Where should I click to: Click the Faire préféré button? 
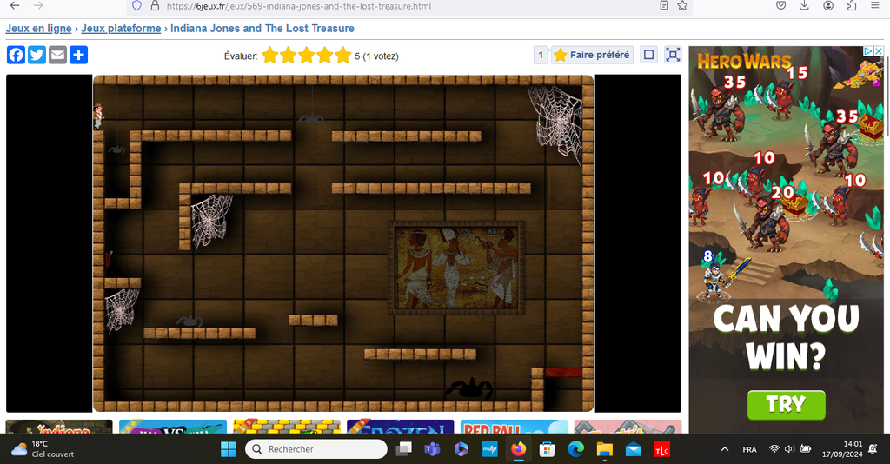point(593,55)
